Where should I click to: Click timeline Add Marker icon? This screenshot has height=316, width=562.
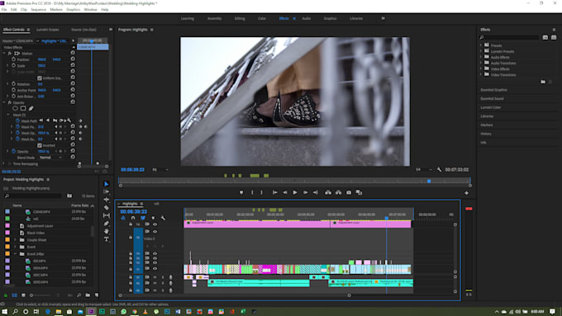pyautogui.click(x=153, y=218)
